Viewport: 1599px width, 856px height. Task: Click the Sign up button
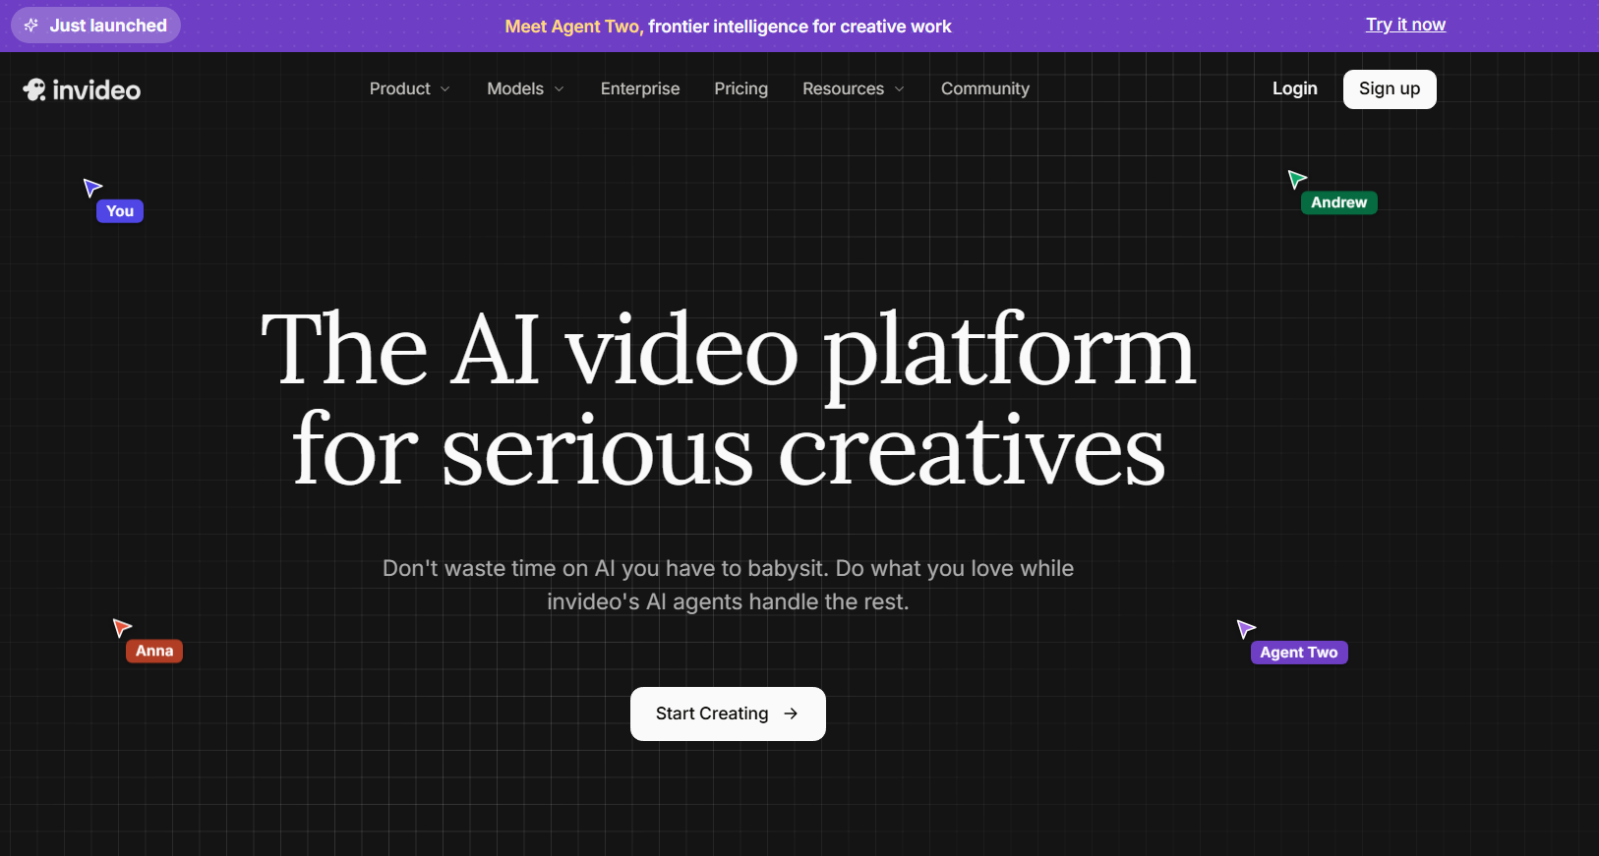coord(1390,89)
